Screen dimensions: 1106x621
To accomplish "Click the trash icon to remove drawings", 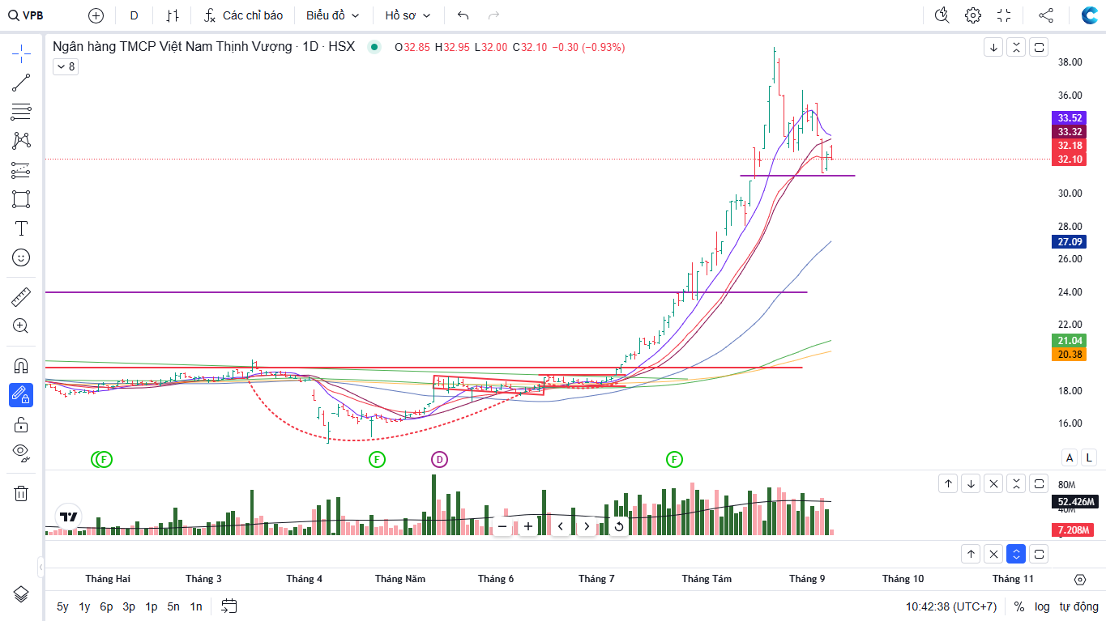I will click(21, 493).
